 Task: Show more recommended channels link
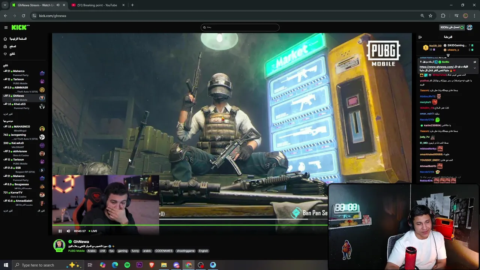[8, 211]
